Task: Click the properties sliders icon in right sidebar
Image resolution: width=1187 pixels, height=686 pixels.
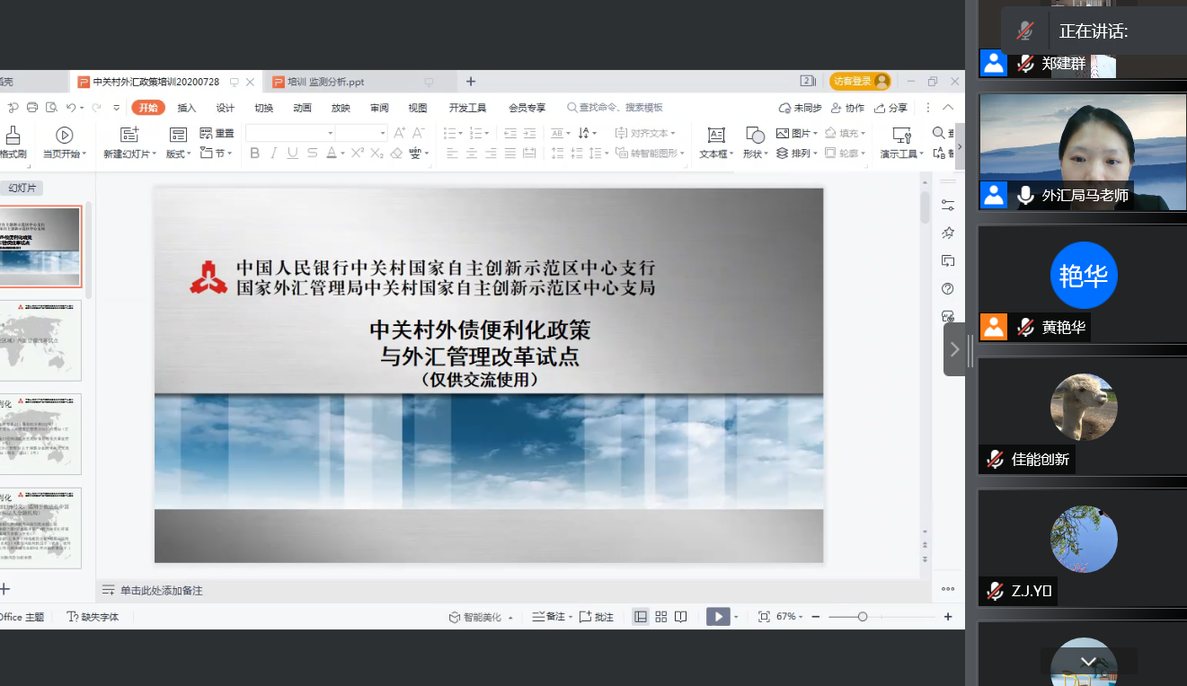Action: 947,205
